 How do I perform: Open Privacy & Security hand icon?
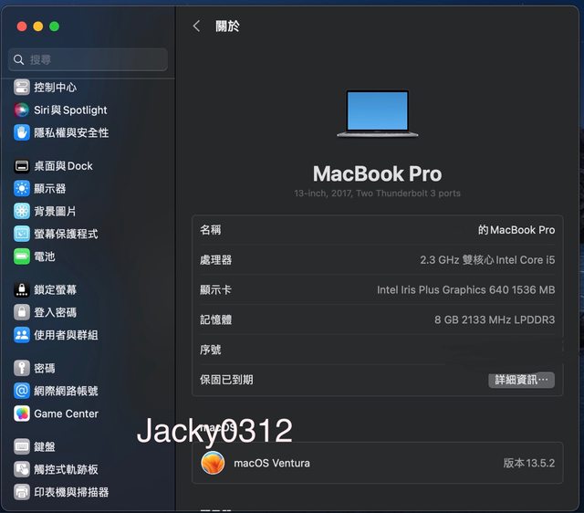tap(22, 132)
